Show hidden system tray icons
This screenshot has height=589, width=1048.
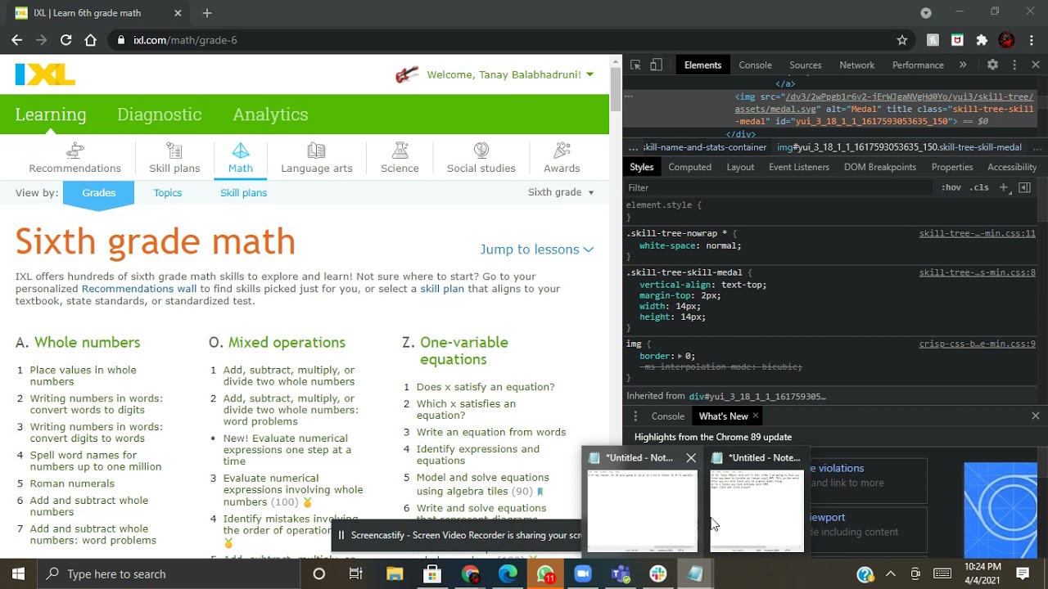pos(891,573)
